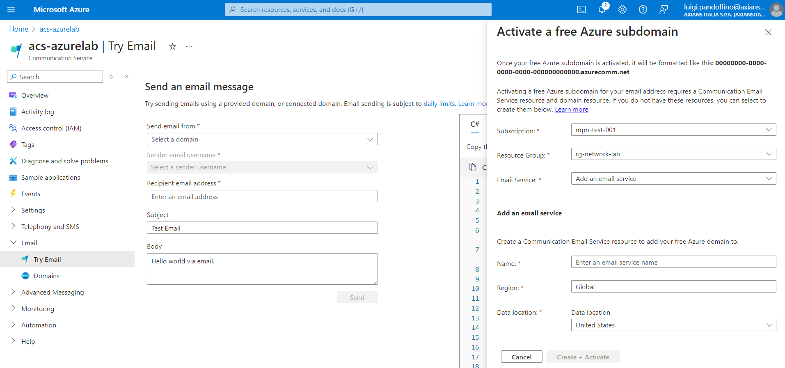Select Domains in the sidebar
Image resolution: width=785 pixels, height=368 pixels.
coord(46,276)
